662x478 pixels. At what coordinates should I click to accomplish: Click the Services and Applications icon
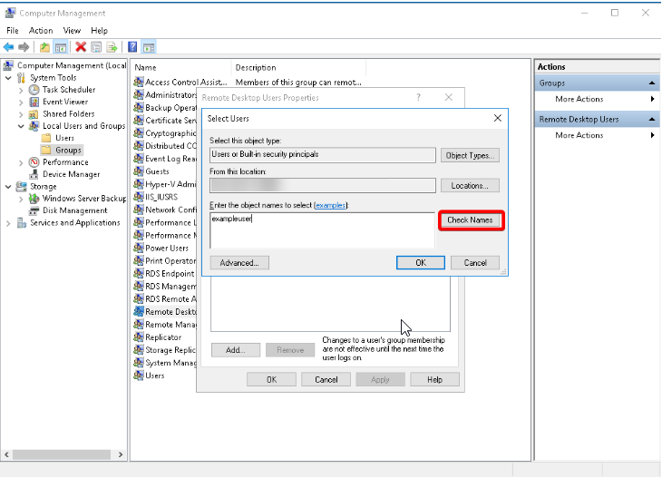point(21,223)
